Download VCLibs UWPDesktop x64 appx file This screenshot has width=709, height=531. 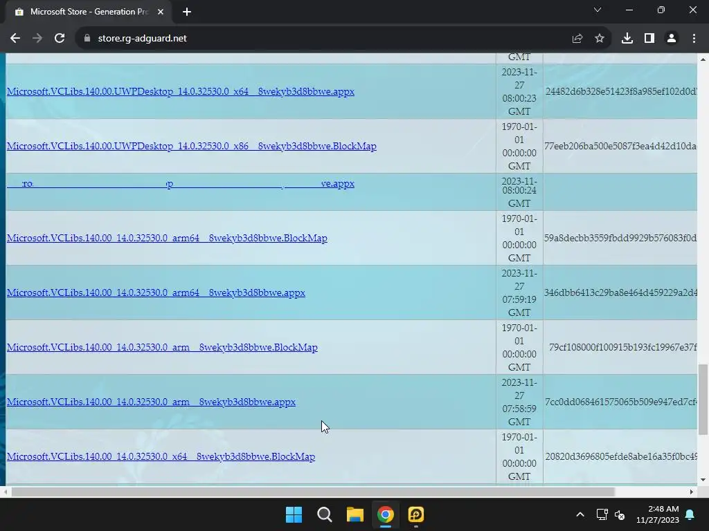coord(181,92)
